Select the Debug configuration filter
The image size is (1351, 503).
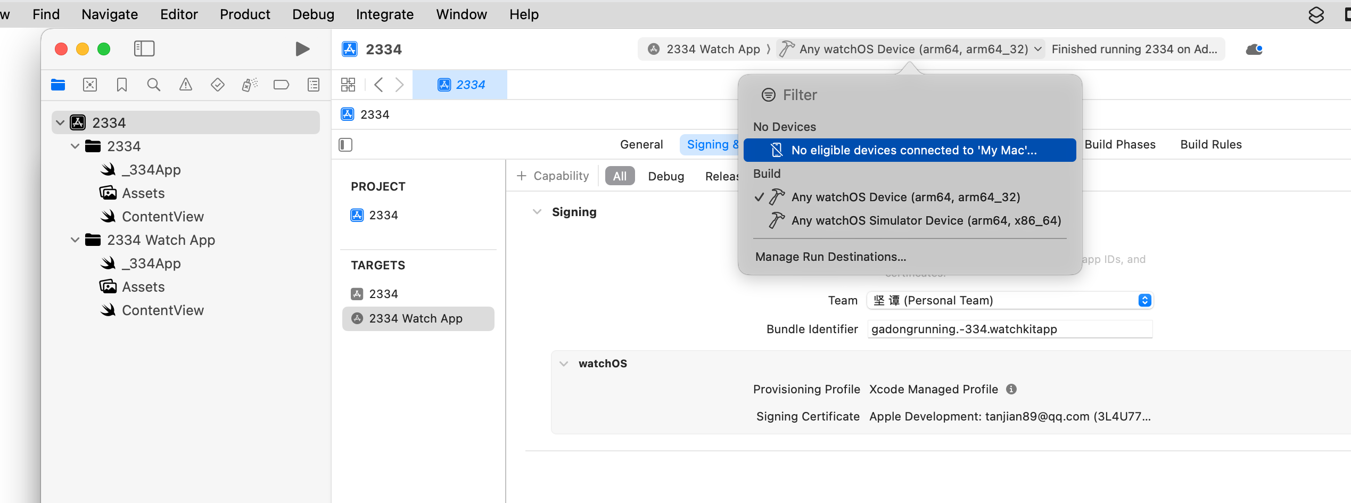click(x=666, y=176)
